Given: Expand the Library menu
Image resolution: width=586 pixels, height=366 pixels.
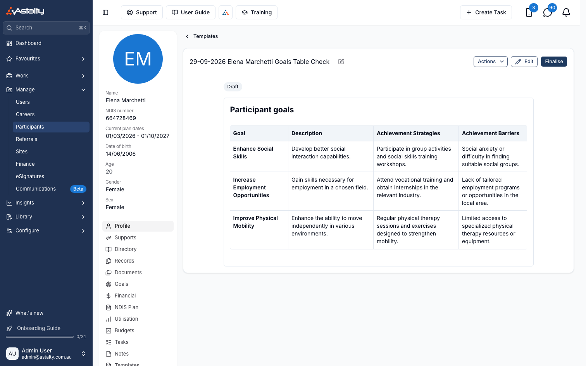Looking at the screenshot, I should [46, 217].
